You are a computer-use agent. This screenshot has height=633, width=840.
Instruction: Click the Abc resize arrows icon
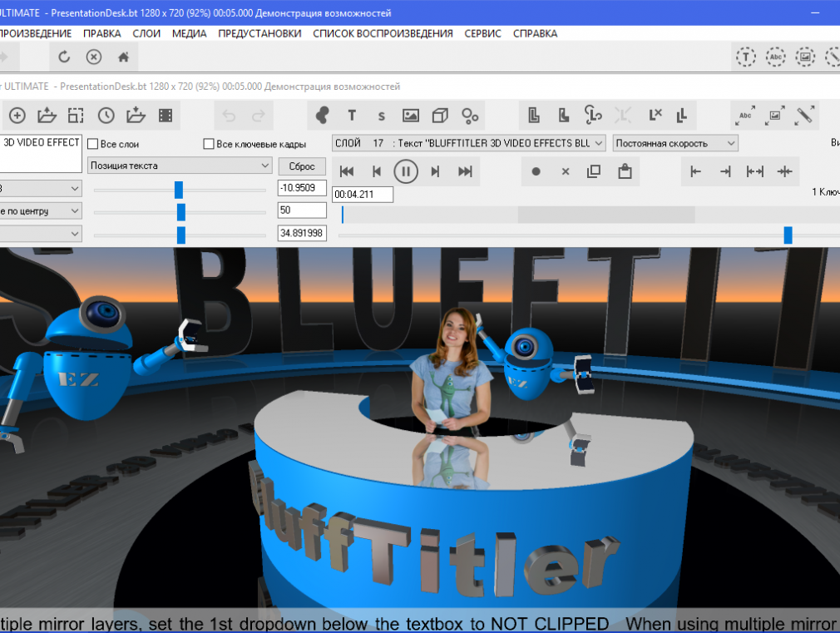746,116
